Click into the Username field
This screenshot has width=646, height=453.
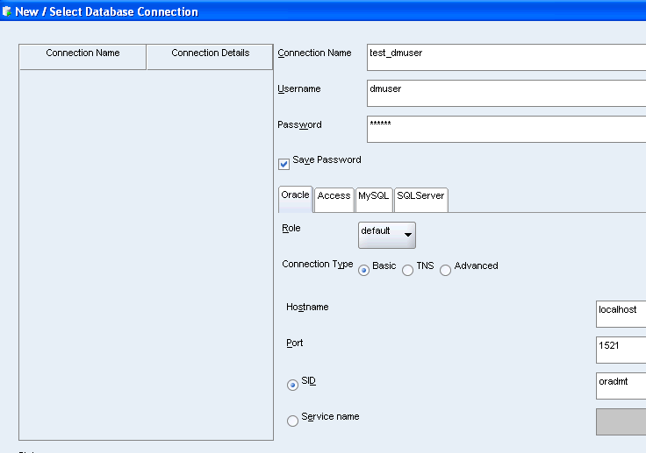click(x=506, y=93)
